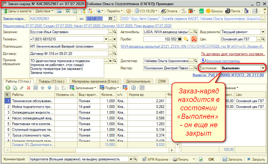Open the Перейти dropdown menu
This screenshot has height=164, width=268.
[114, 11]
